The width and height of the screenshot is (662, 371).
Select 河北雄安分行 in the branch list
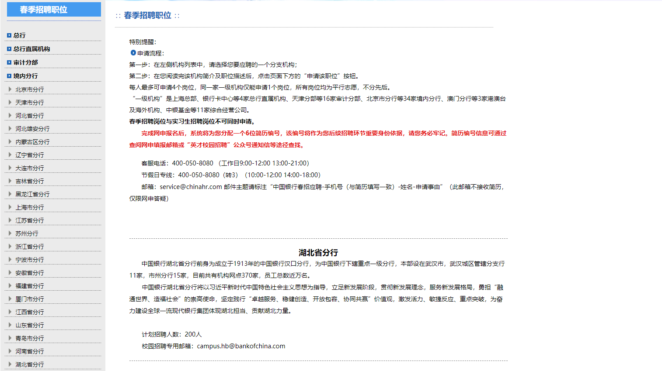(33, 129)
